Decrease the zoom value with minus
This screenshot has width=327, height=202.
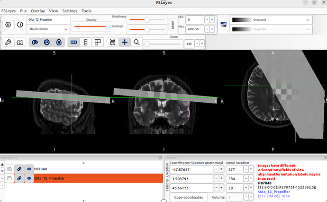pos(197,44)
